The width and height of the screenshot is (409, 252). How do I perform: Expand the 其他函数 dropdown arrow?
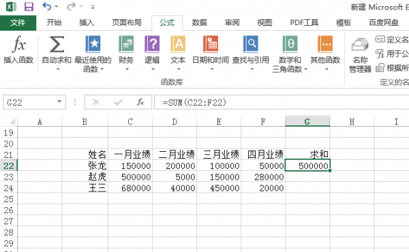pos(327,69)
